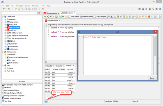Expand the DB2 test connection node

(x=5, y=41)
